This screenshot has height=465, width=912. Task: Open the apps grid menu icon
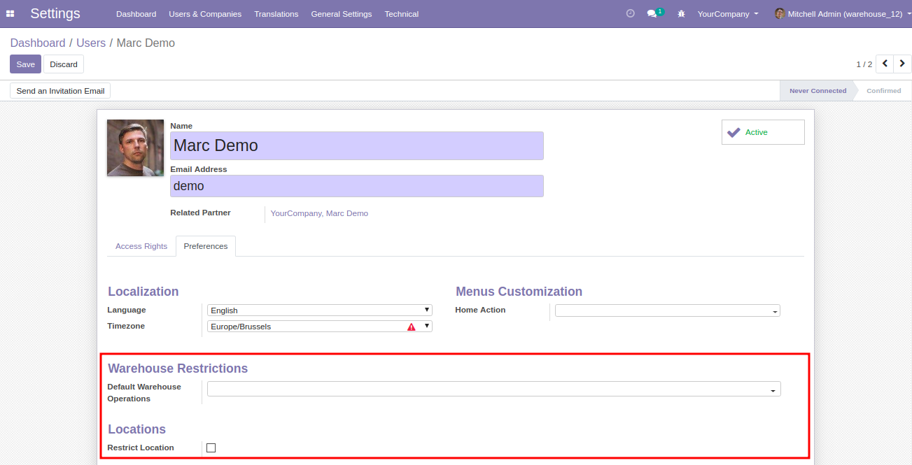pyautogui.click(x=10, y=14)
